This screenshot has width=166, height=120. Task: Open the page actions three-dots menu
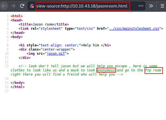[x=141, y=6]
